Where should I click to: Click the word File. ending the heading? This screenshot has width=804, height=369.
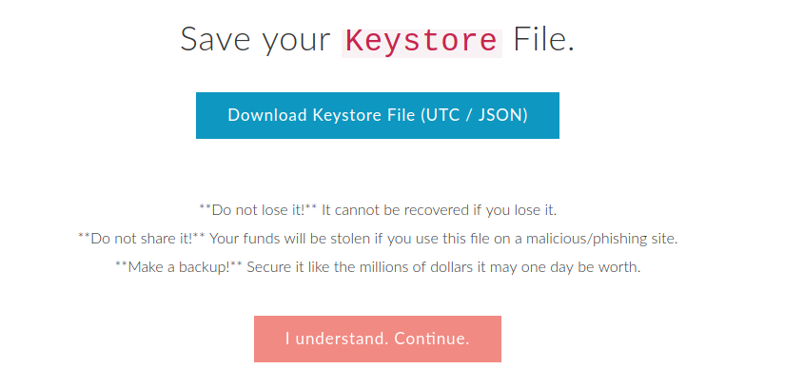(543, 41)
